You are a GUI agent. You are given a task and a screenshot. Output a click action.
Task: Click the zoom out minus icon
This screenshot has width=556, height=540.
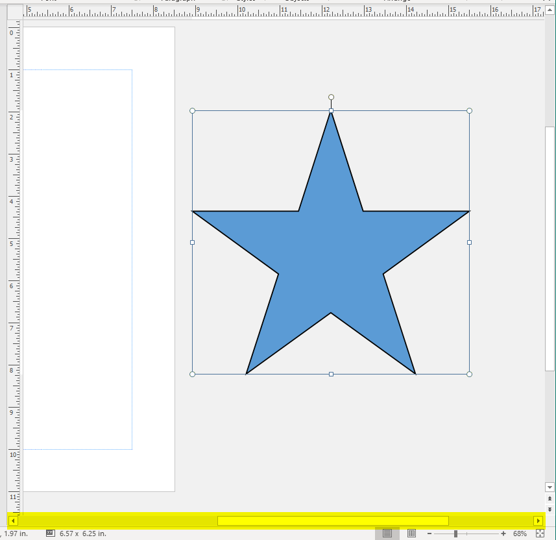tap(429, 534)
